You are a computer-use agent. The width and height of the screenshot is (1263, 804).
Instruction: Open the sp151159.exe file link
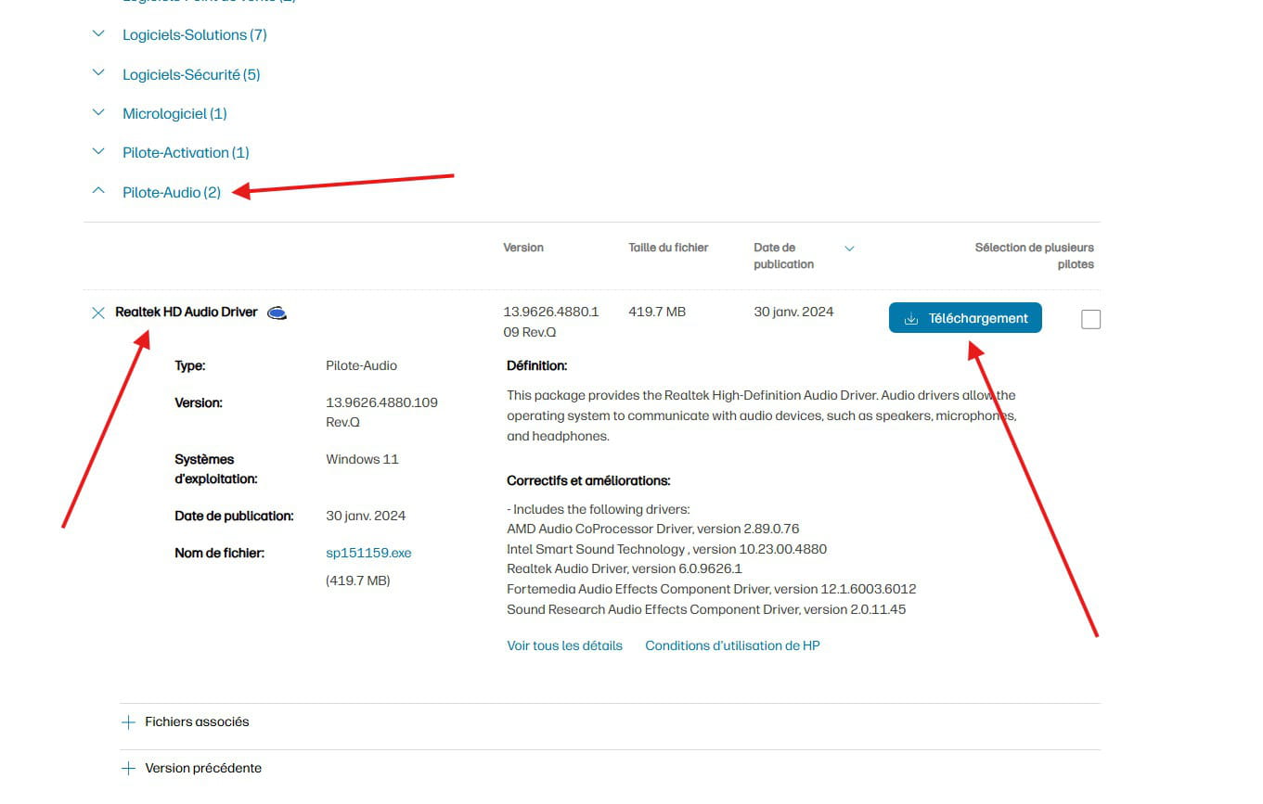tap(368, 553)
